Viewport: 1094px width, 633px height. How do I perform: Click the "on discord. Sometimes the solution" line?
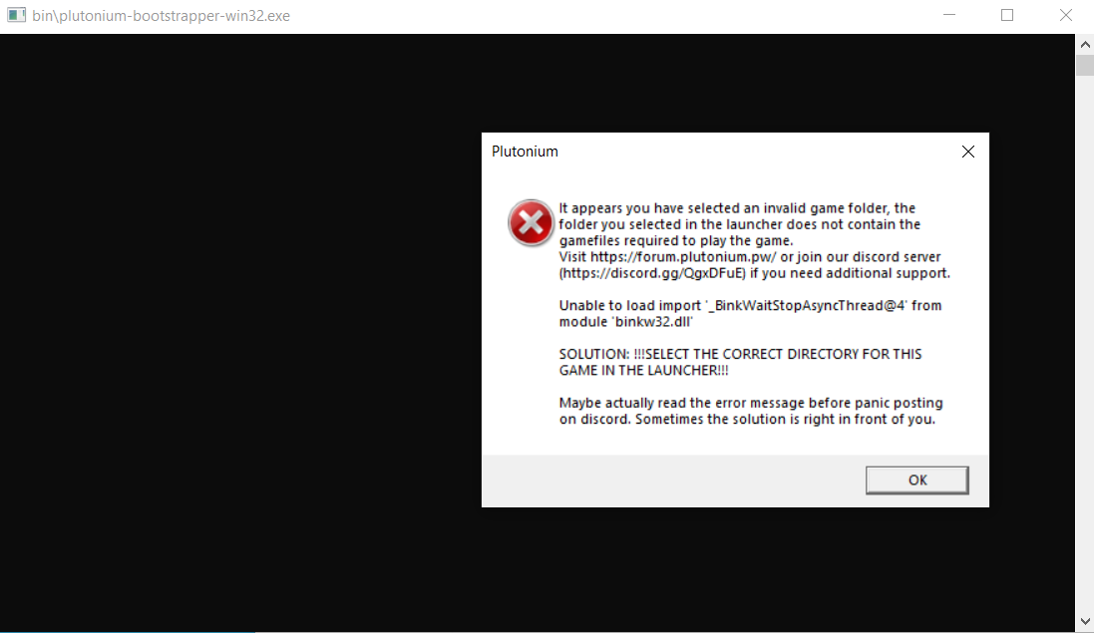click(747, 419)
